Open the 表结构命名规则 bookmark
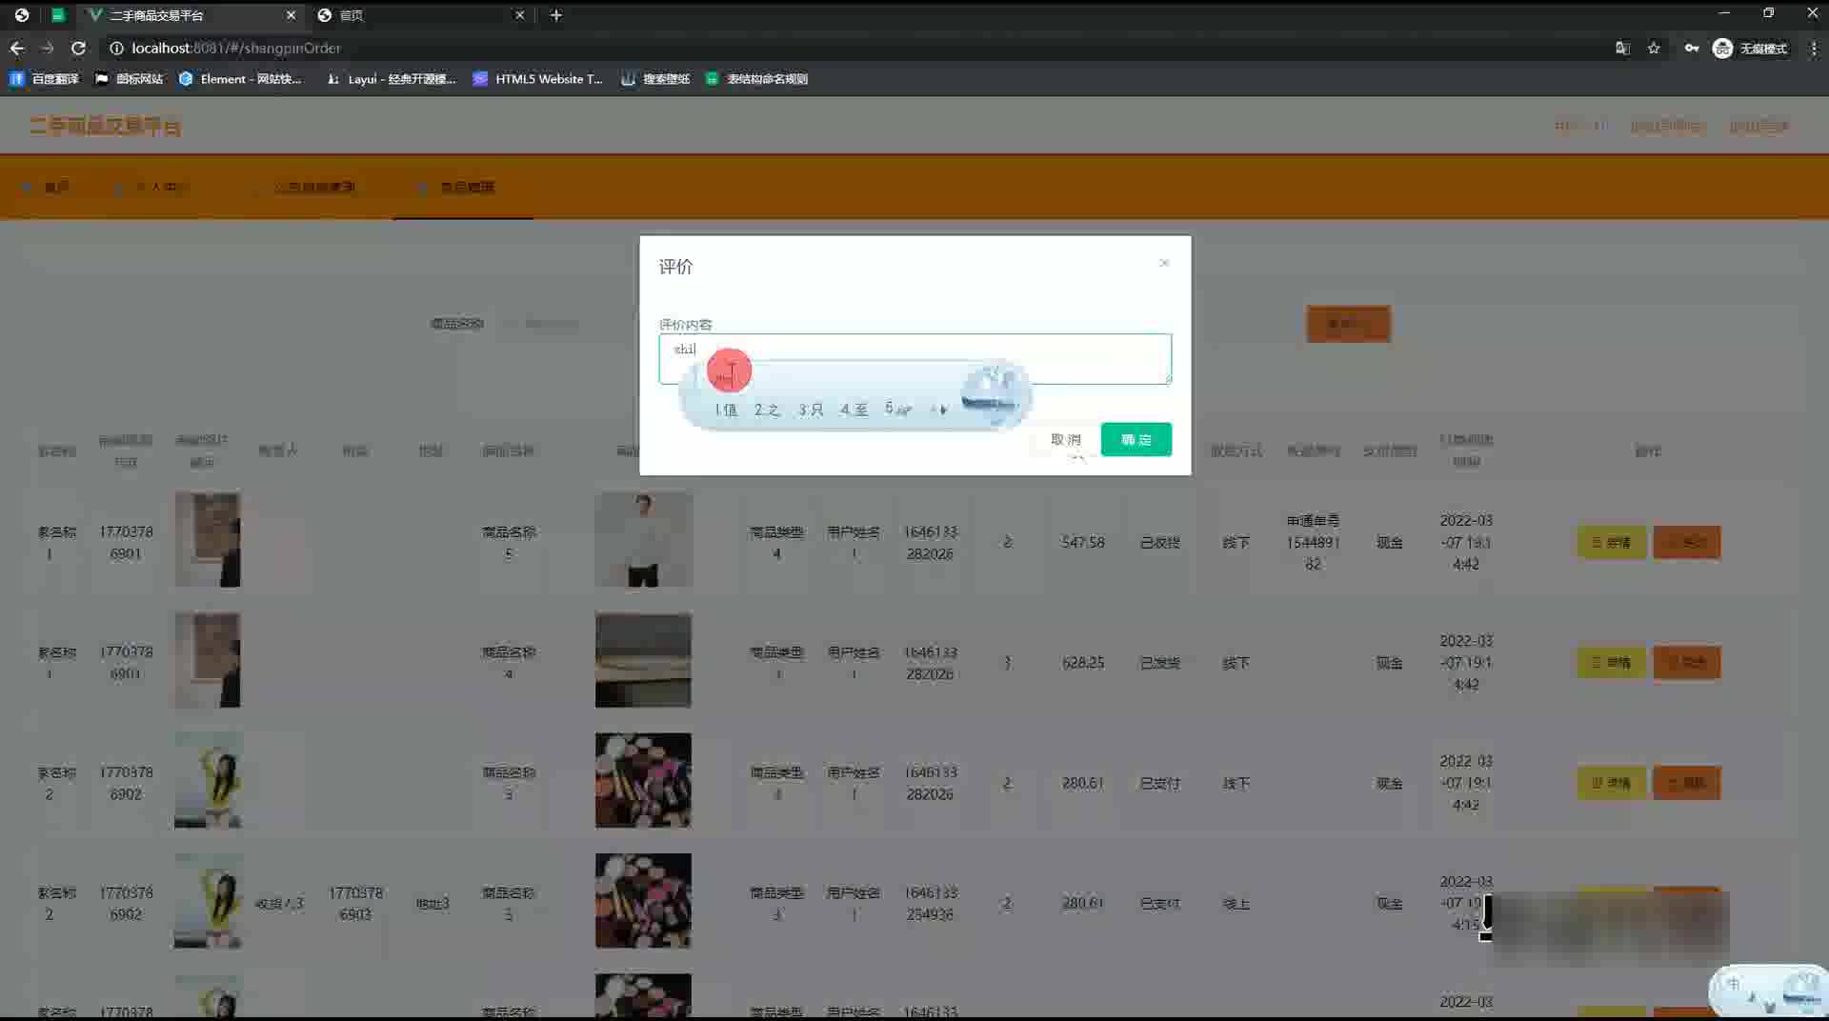 tap(757, 79)
